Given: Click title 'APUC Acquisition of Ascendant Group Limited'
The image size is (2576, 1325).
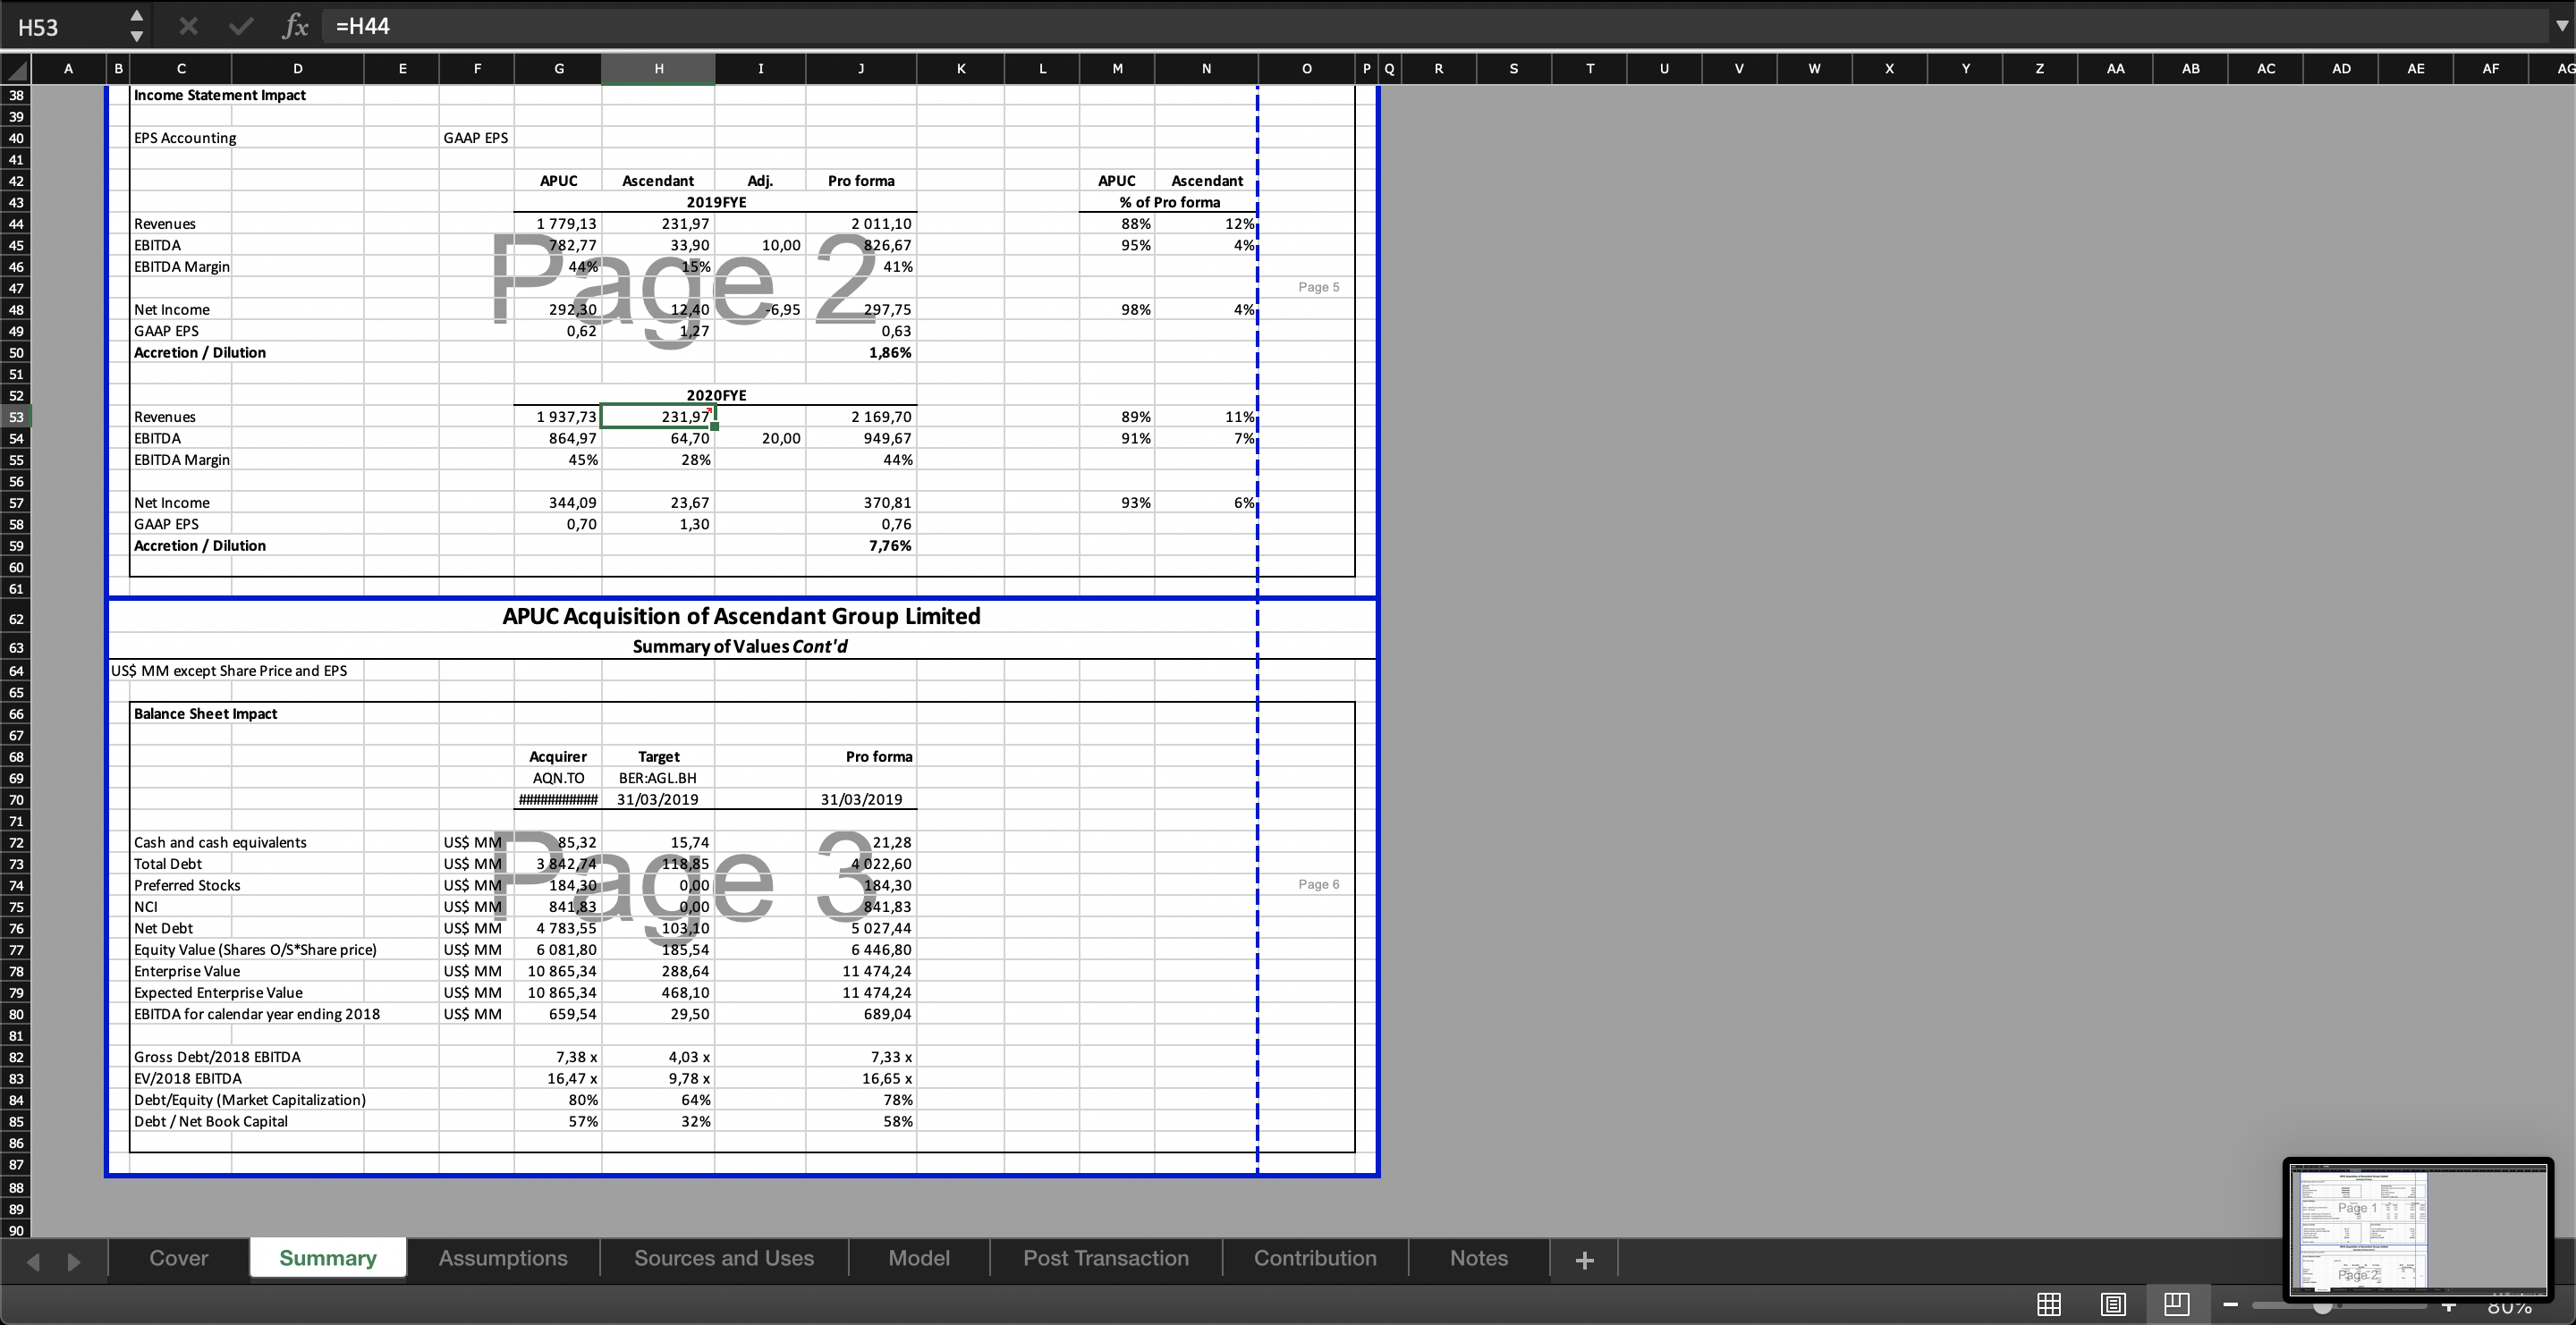Looking at the screenshot, I should click(x=741, y=617).
